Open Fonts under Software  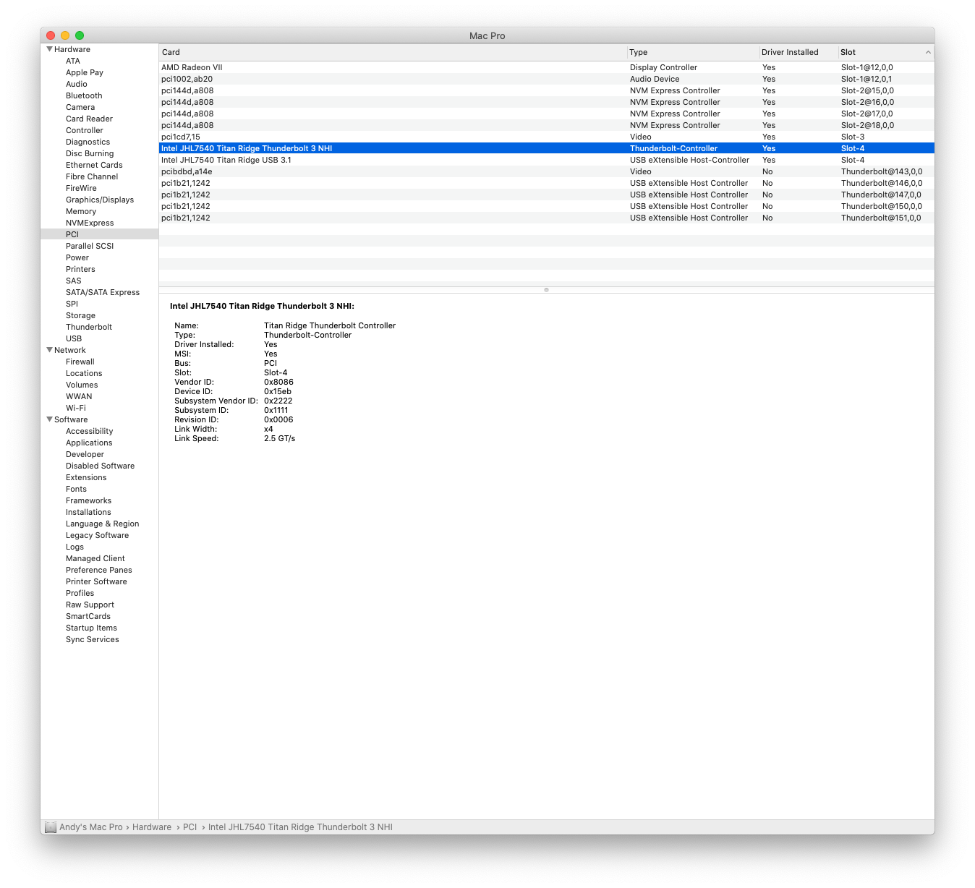76,489
